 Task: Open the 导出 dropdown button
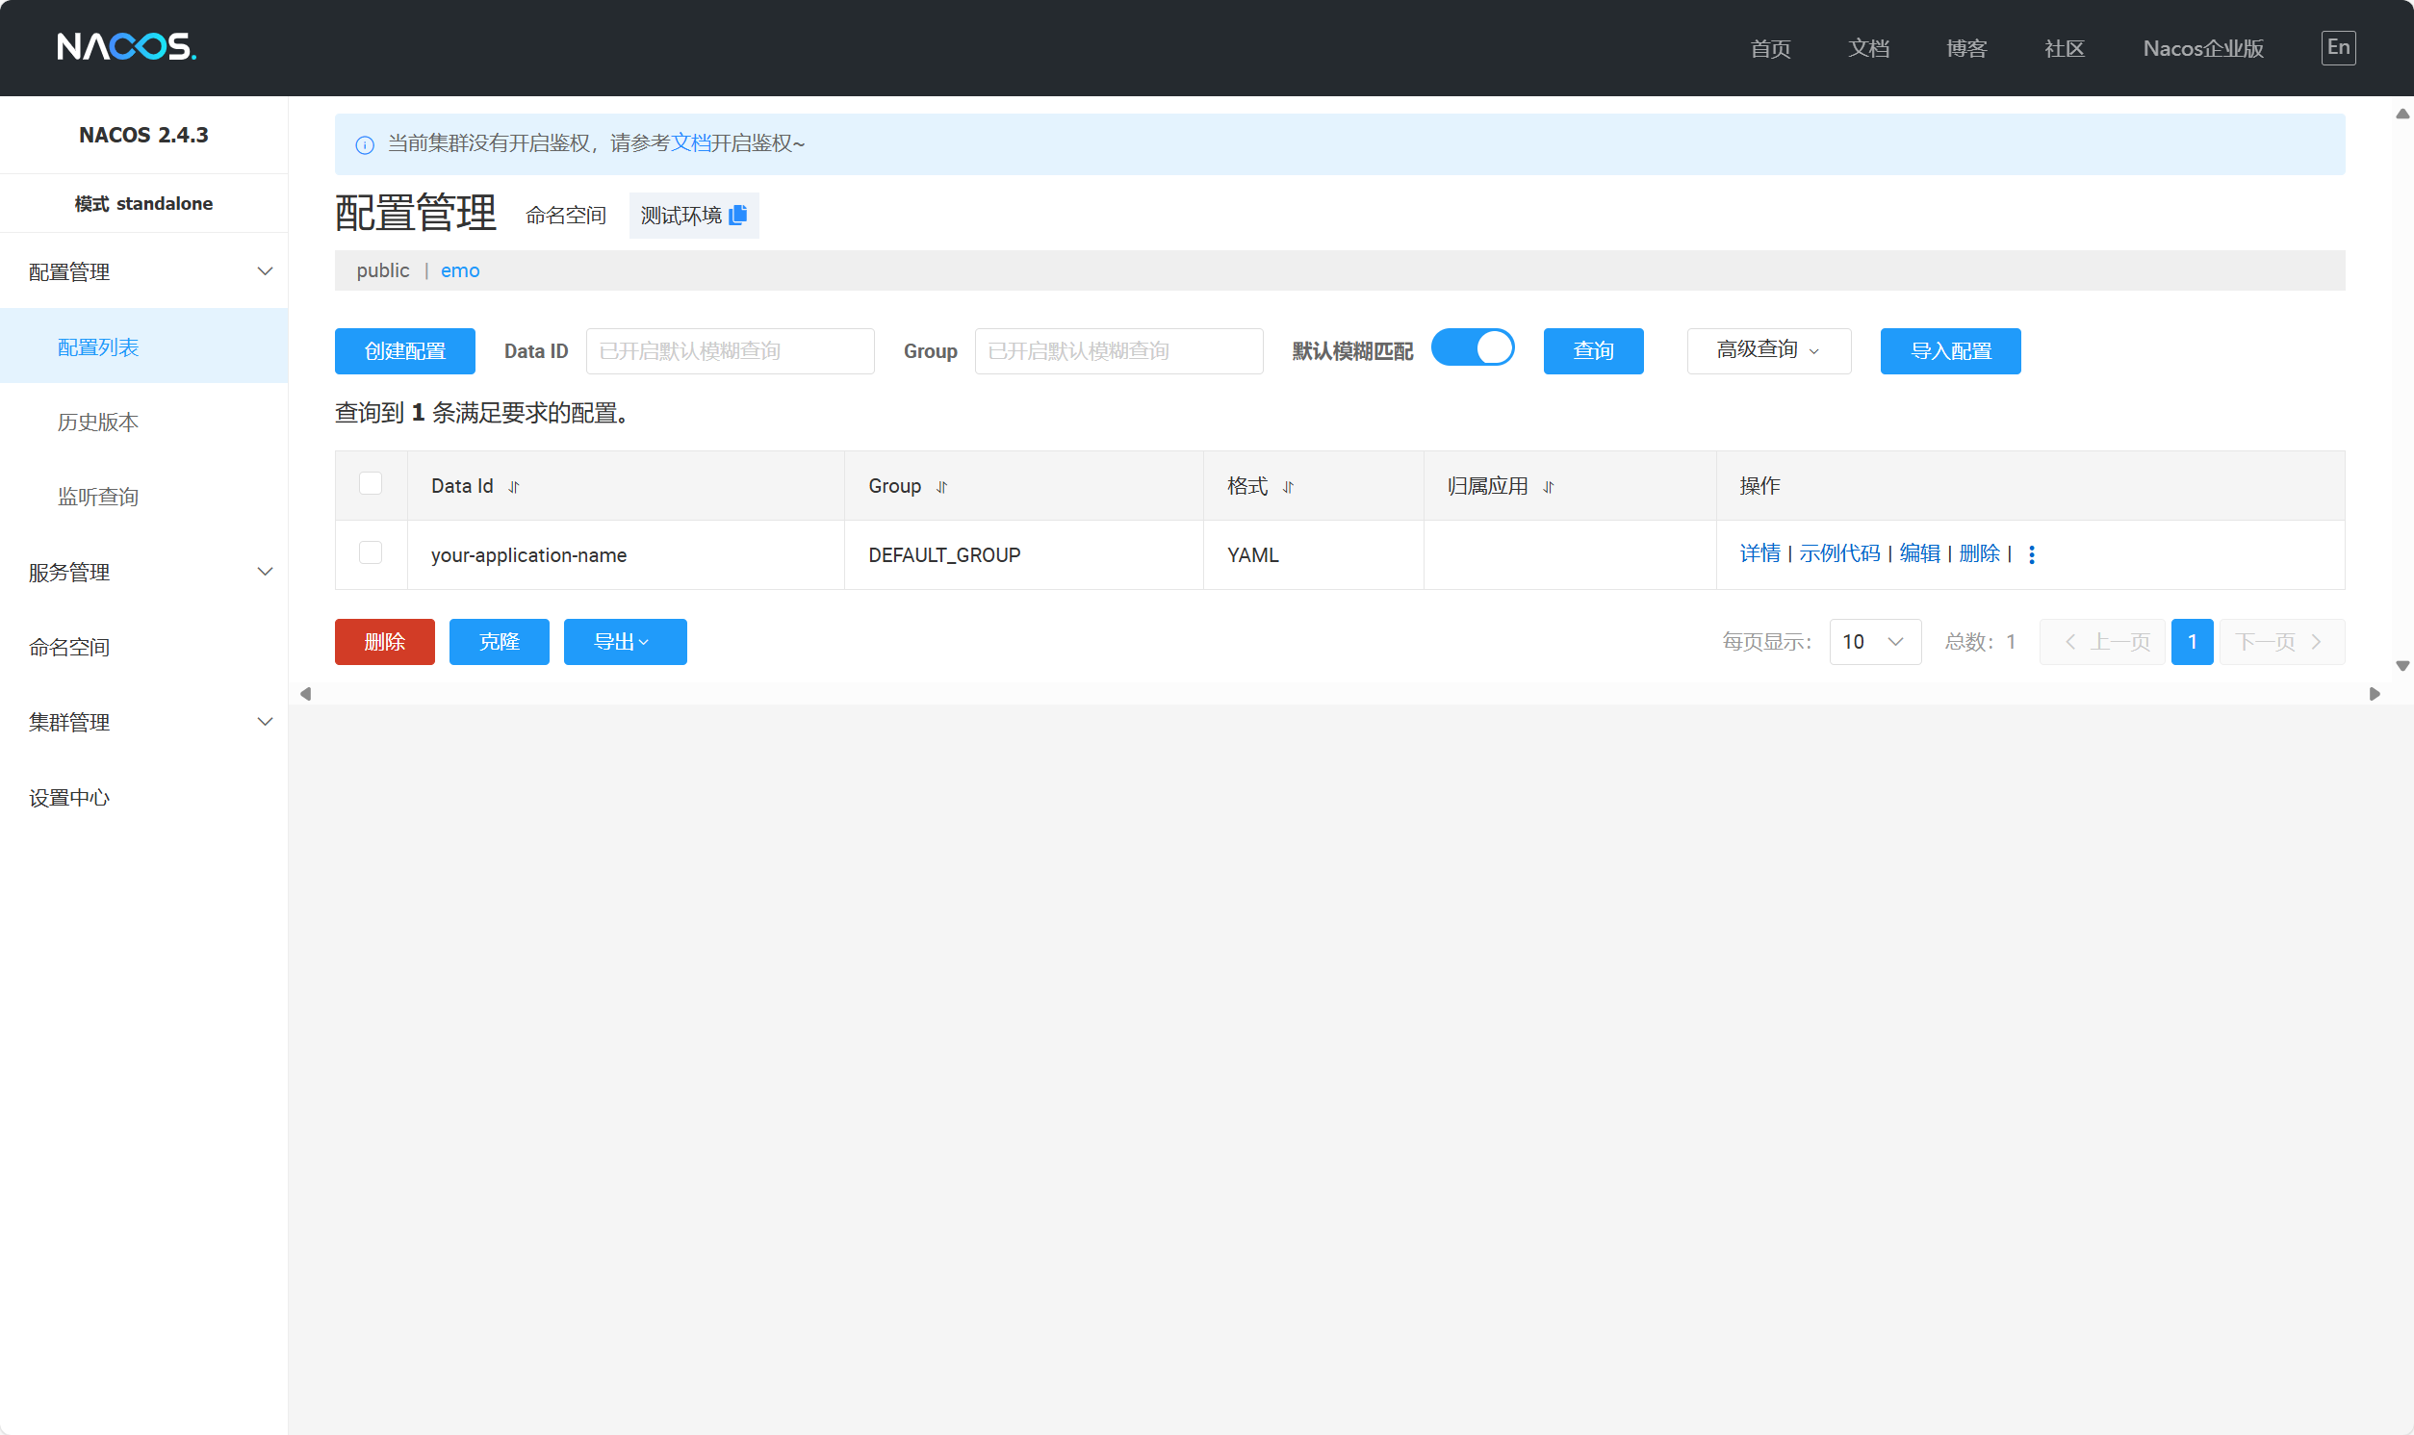pos(625,642)
